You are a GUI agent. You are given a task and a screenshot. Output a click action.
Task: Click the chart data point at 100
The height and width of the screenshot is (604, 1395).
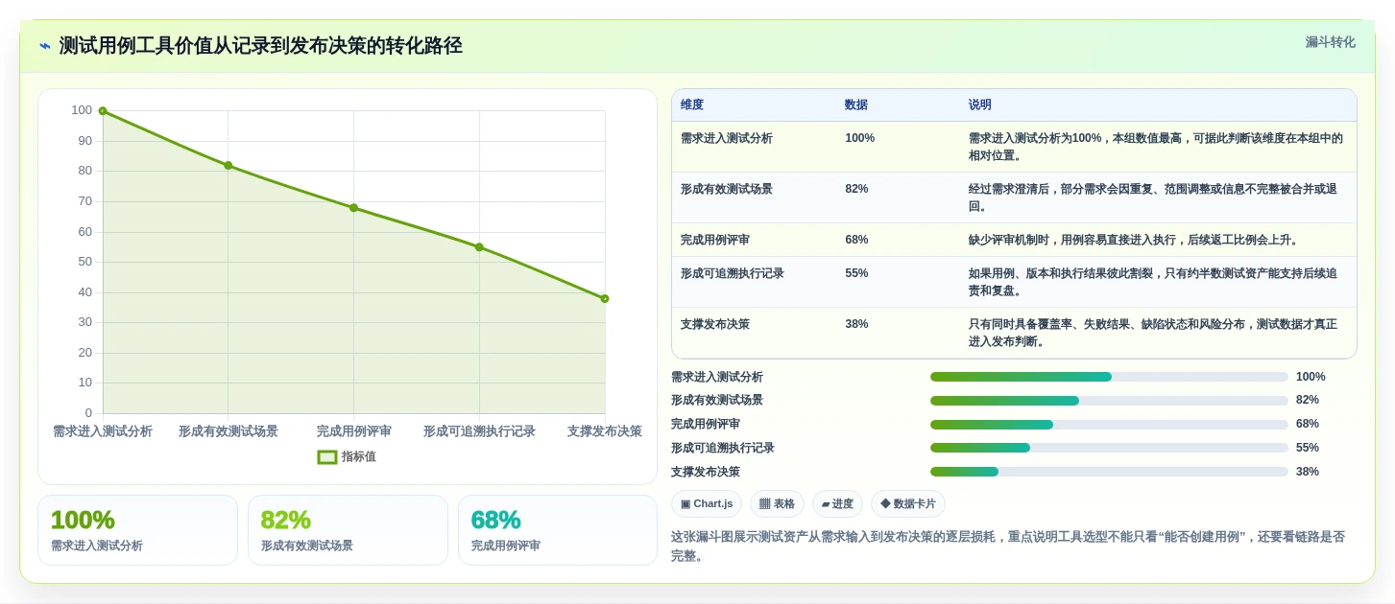pyautogui.click(x=103, y=111)
